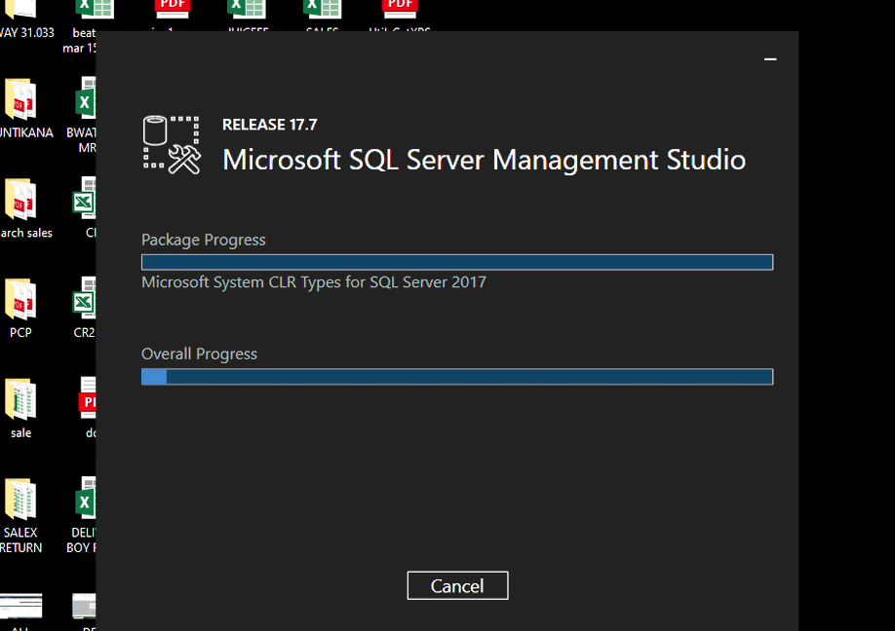Select the "AY 31.033" desktop folder
Viewport: 895px width, 631px height.
coord(26,19)
